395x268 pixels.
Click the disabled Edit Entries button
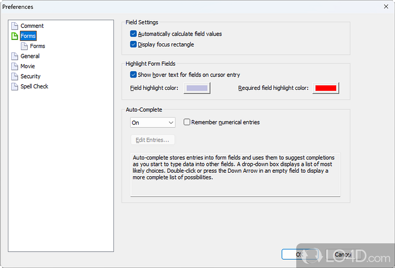pyautogui.click(x=153, y=140)
